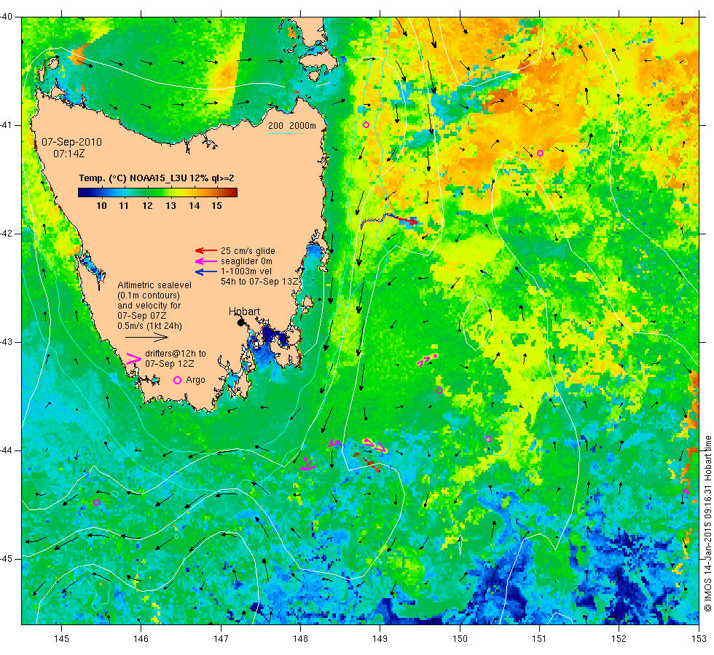Screen dimensions: 714x655
Task: Select the 13 tick on the color bar
Action: point(170,205)
